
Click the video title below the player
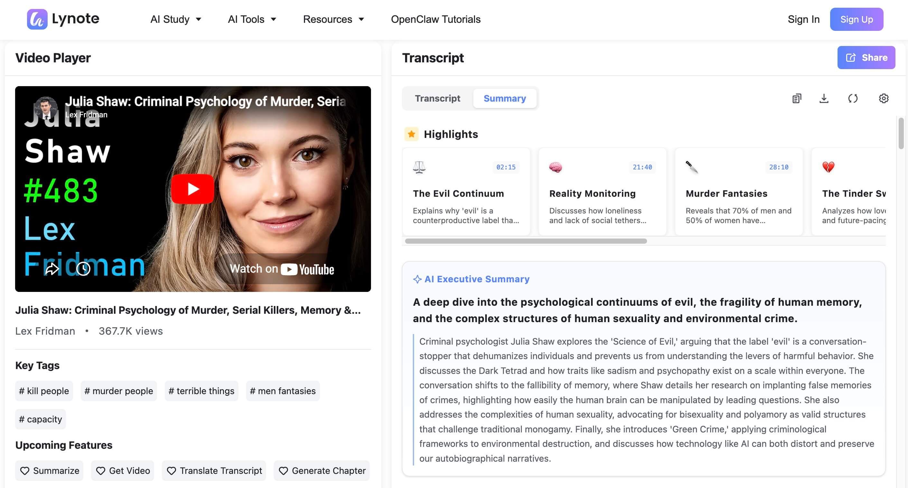pyautogui.click(x=188, y=310)
